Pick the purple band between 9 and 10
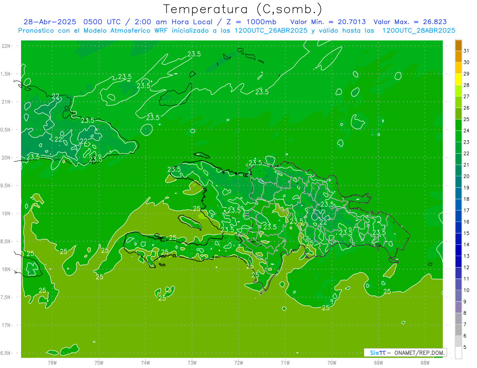Viewport: 477px width, 368px height. pos(458,296)
